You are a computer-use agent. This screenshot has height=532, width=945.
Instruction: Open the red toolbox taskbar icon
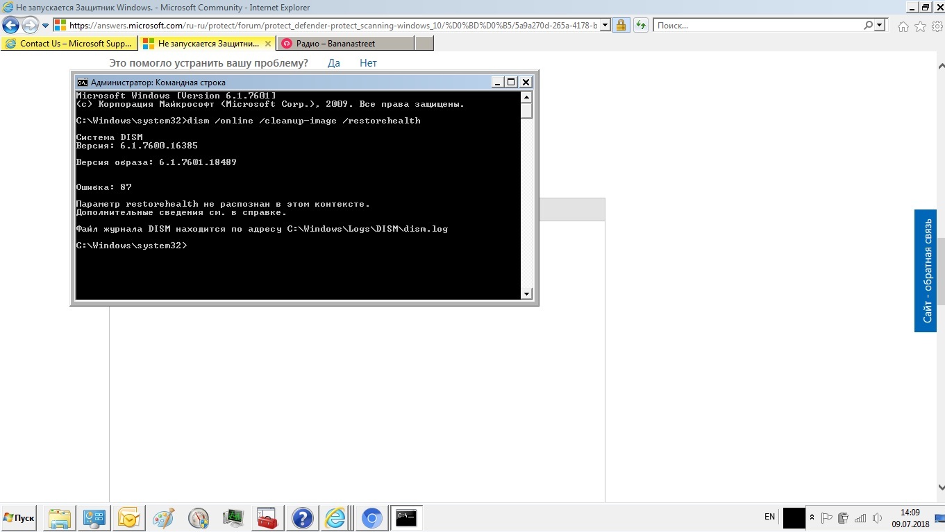pos(268,518)
